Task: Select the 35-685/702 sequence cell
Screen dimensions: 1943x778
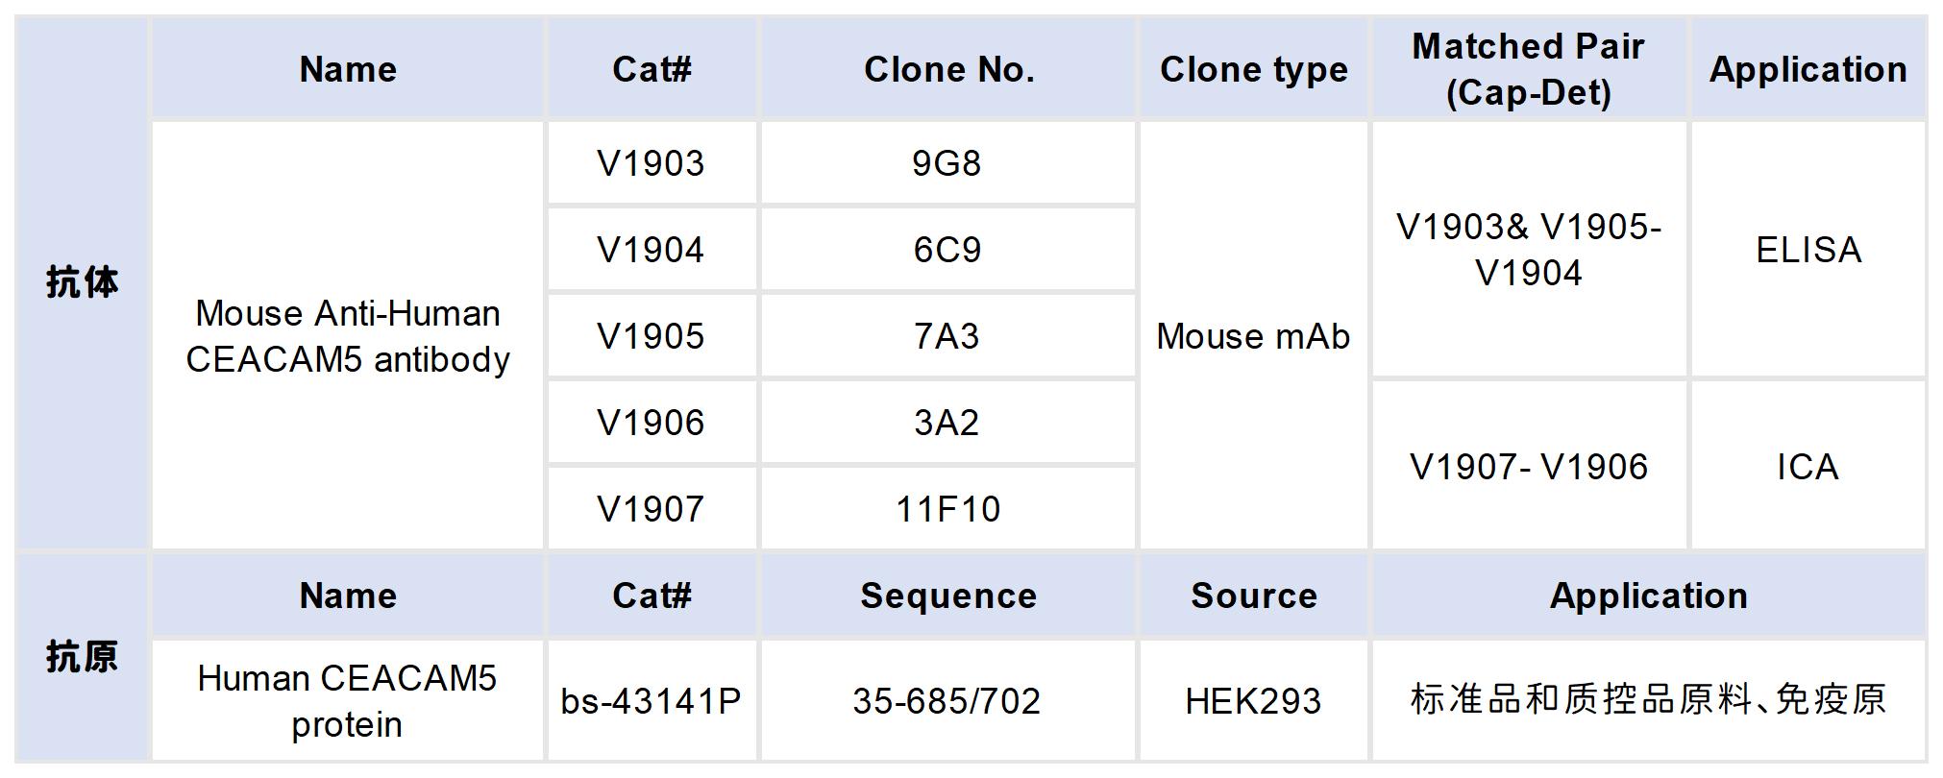Action: point(947,701)
